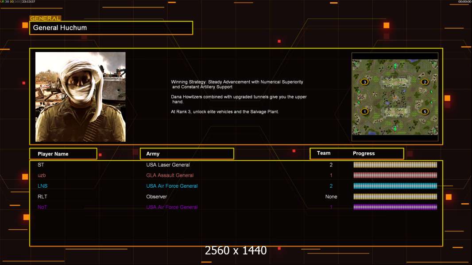Click GLA Assault General army text
Viewport: 472px width, 265px height.
point(170,175)
